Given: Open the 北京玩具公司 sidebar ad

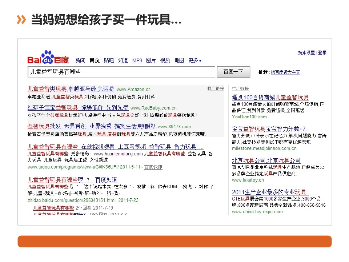Looking at the screenshot, I should tap(266, 160).
